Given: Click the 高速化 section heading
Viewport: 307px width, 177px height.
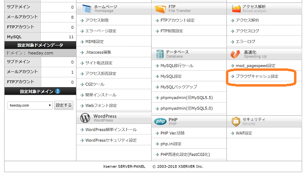Looking at the screenshot, I should click(250, 52).
